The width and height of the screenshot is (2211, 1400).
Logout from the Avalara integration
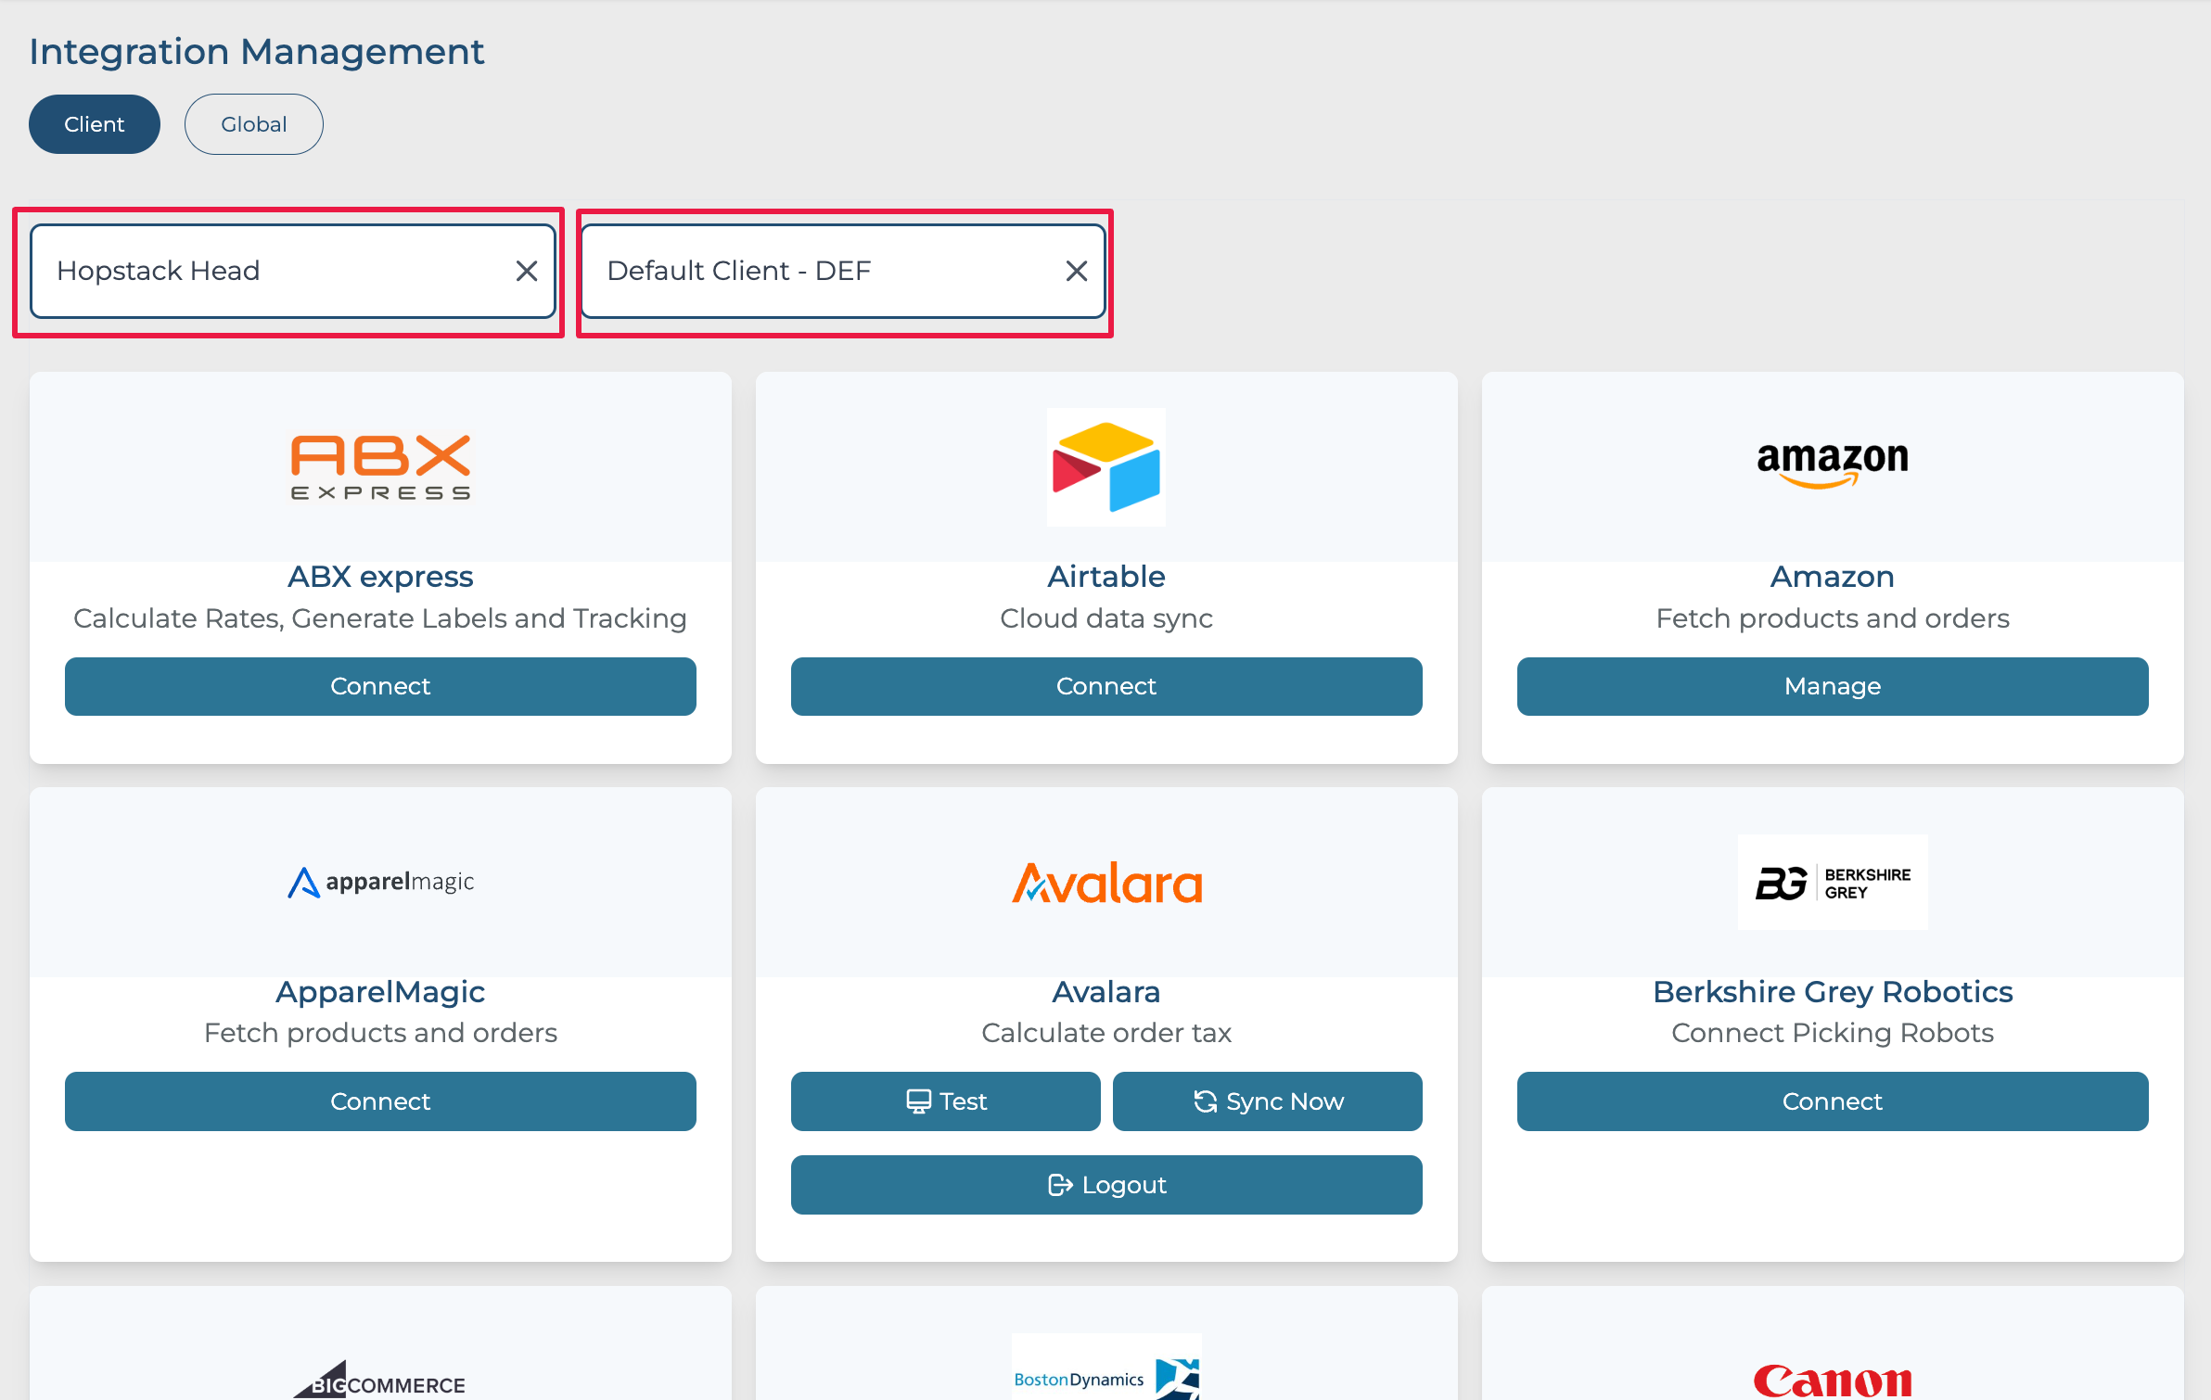coord(1105,1185)
